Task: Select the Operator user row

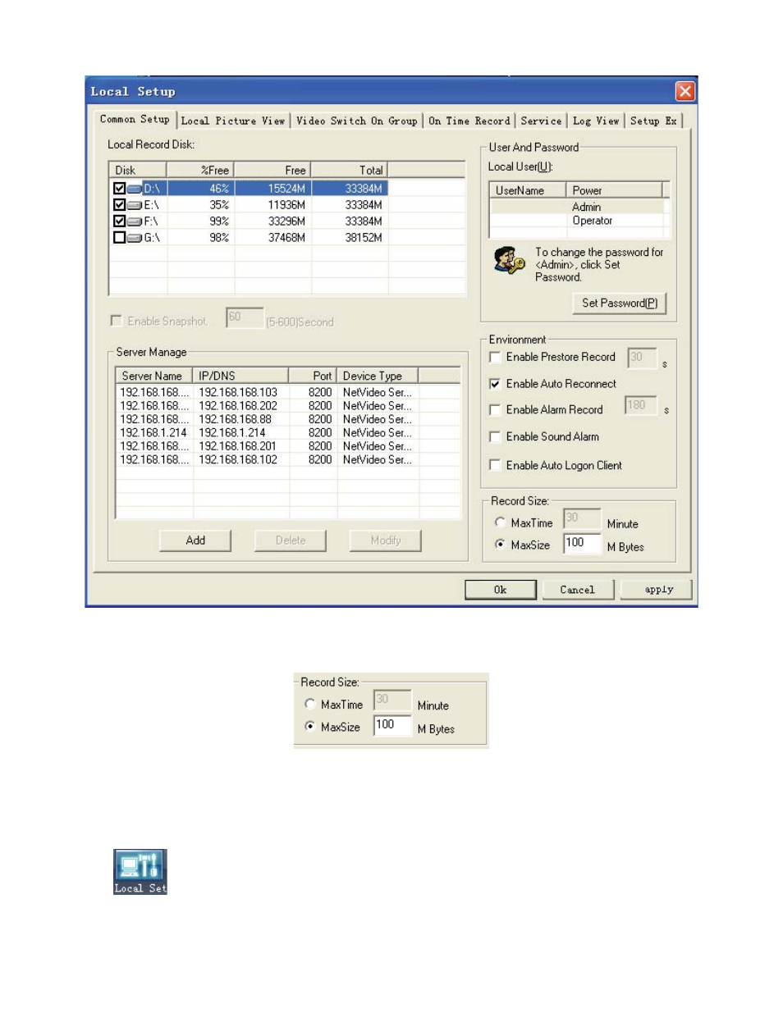Action: tap(579, 221)
